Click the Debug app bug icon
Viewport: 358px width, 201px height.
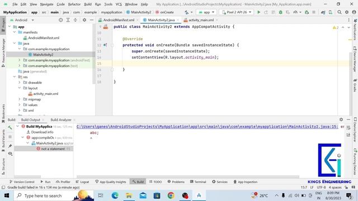[x=280, y=12]
